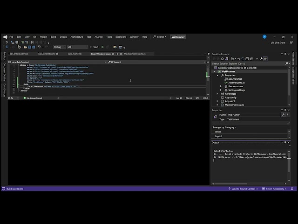Open the x64 platform dropdown

coord(77,47)
